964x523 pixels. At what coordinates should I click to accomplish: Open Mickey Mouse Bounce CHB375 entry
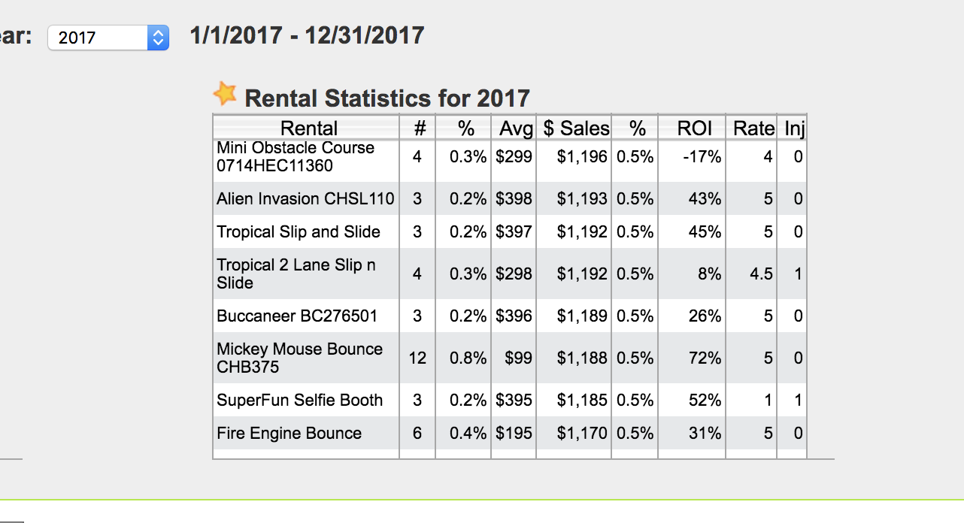(x=299, y=358)
